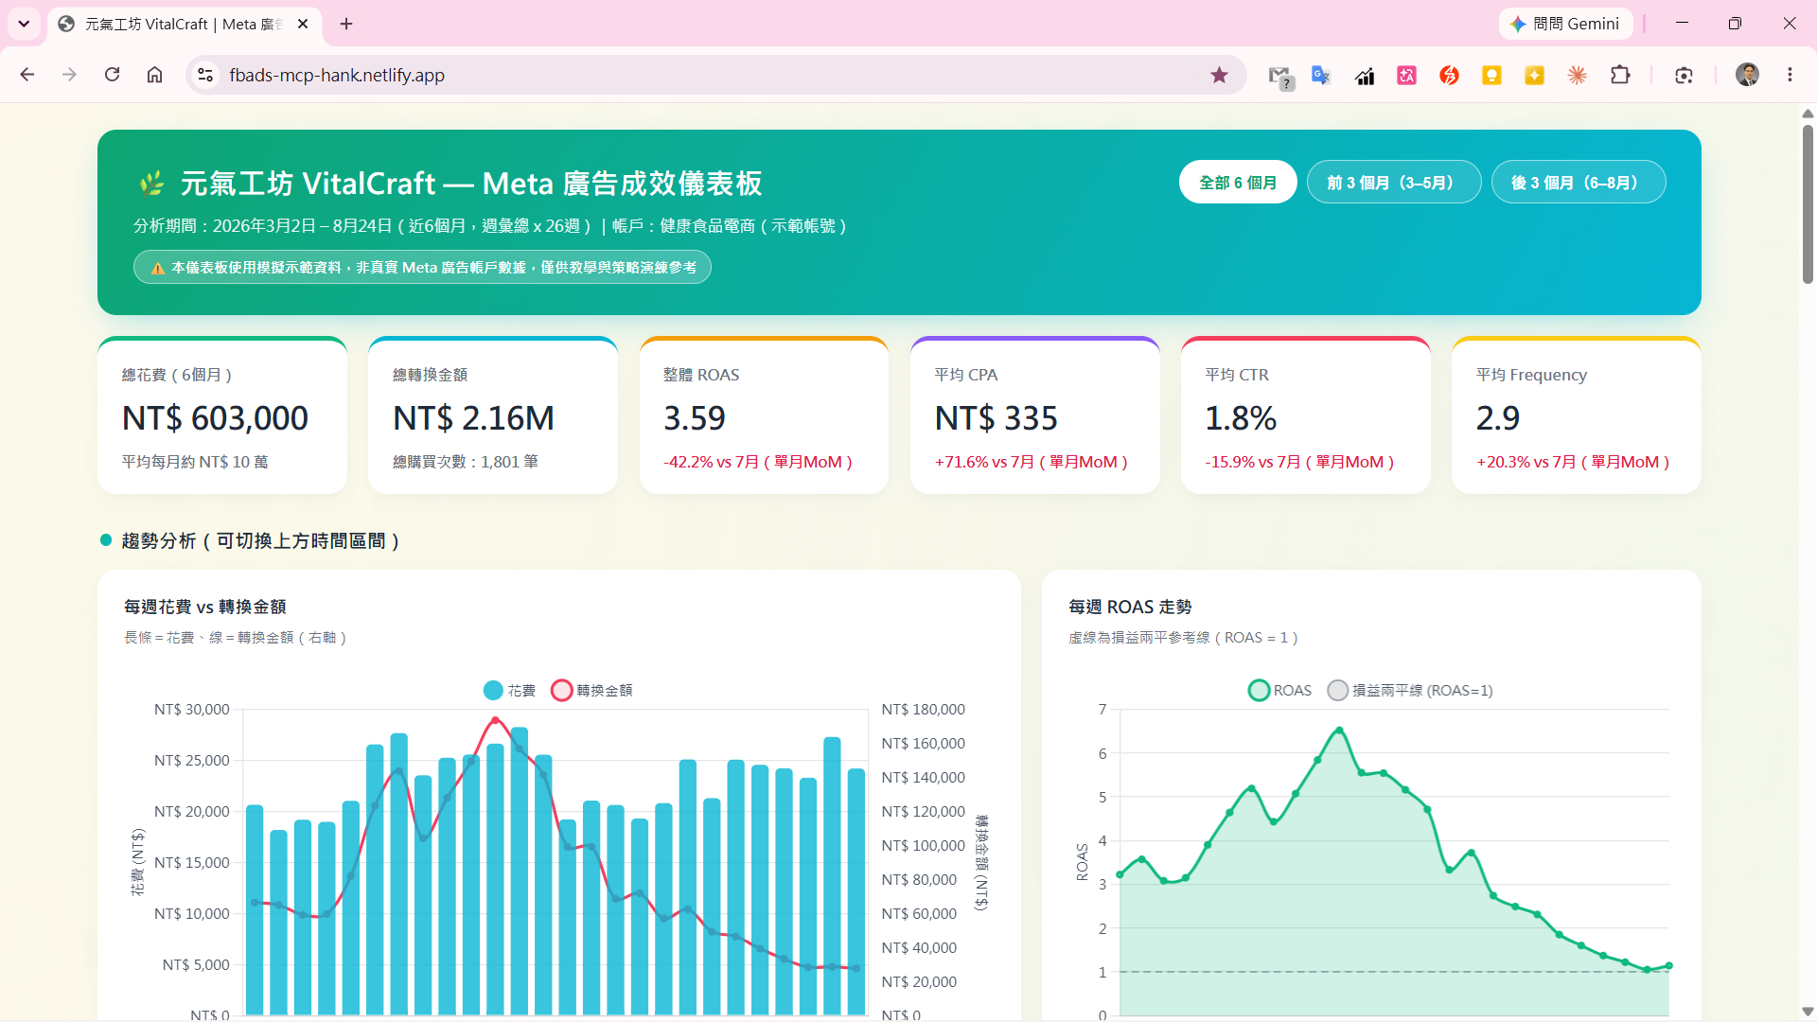This screenshot has height=1022, width=1817.
Task: Open the Extensions puzzle piece menu
Action: (1620, 75)
